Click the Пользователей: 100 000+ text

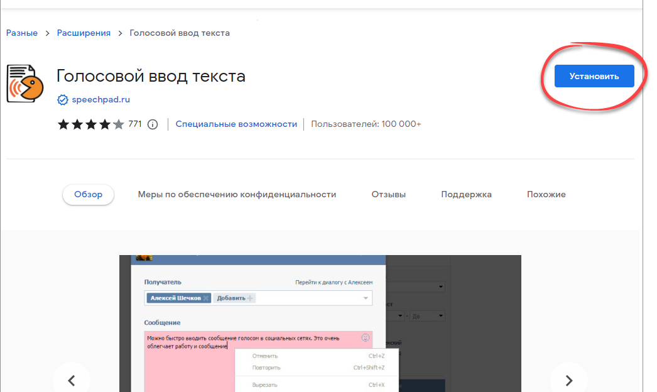tap(366, 124)
